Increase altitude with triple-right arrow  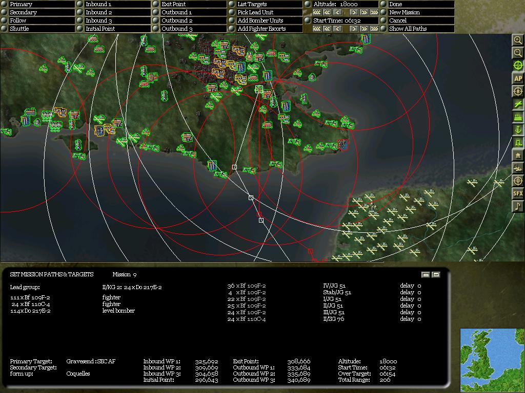374,12
